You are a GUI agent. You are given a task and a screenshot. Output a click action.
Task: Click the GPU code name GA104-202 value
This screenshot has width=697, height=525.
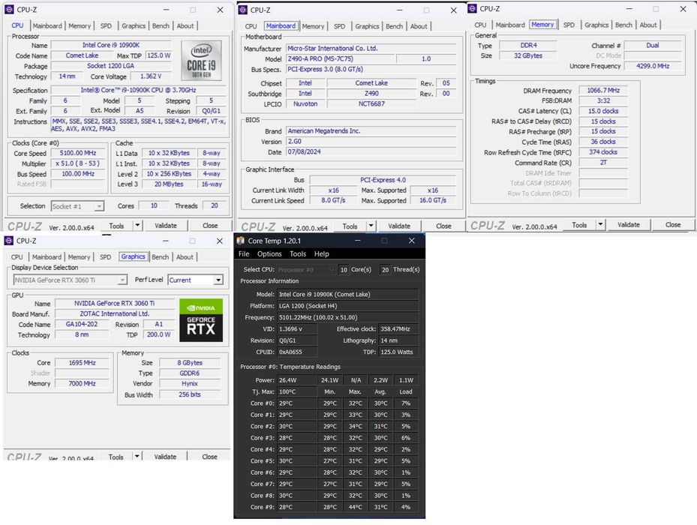(82, 324)
